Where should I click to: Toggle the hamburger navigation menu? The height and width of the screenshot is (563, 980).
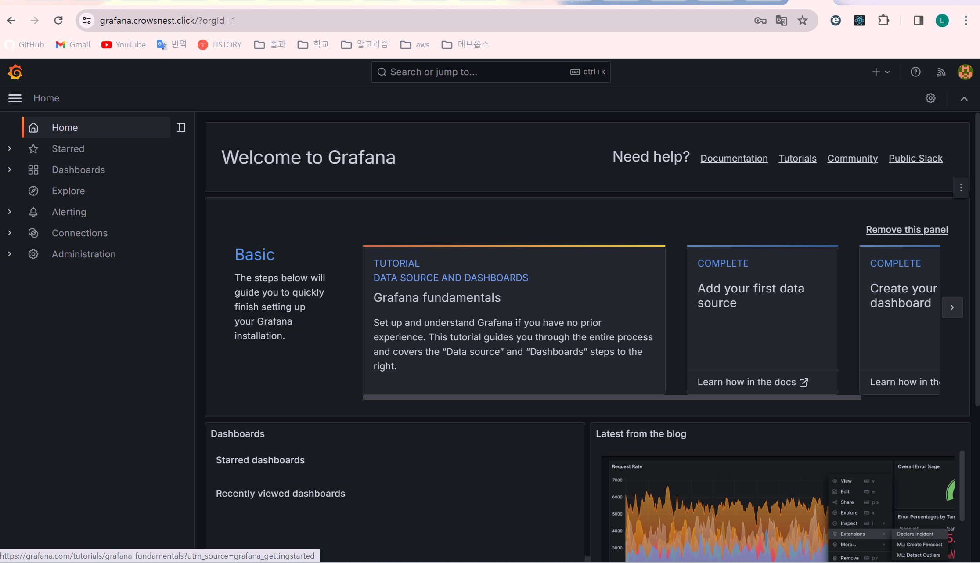tap(15, 98)
